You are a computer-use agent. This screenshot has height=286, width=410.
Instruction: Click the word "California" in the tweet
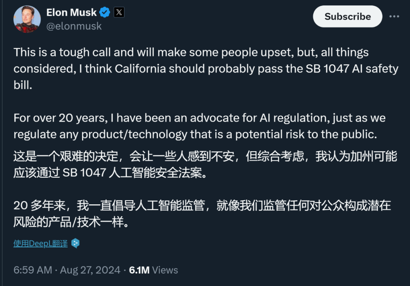(x=140, y=69)
